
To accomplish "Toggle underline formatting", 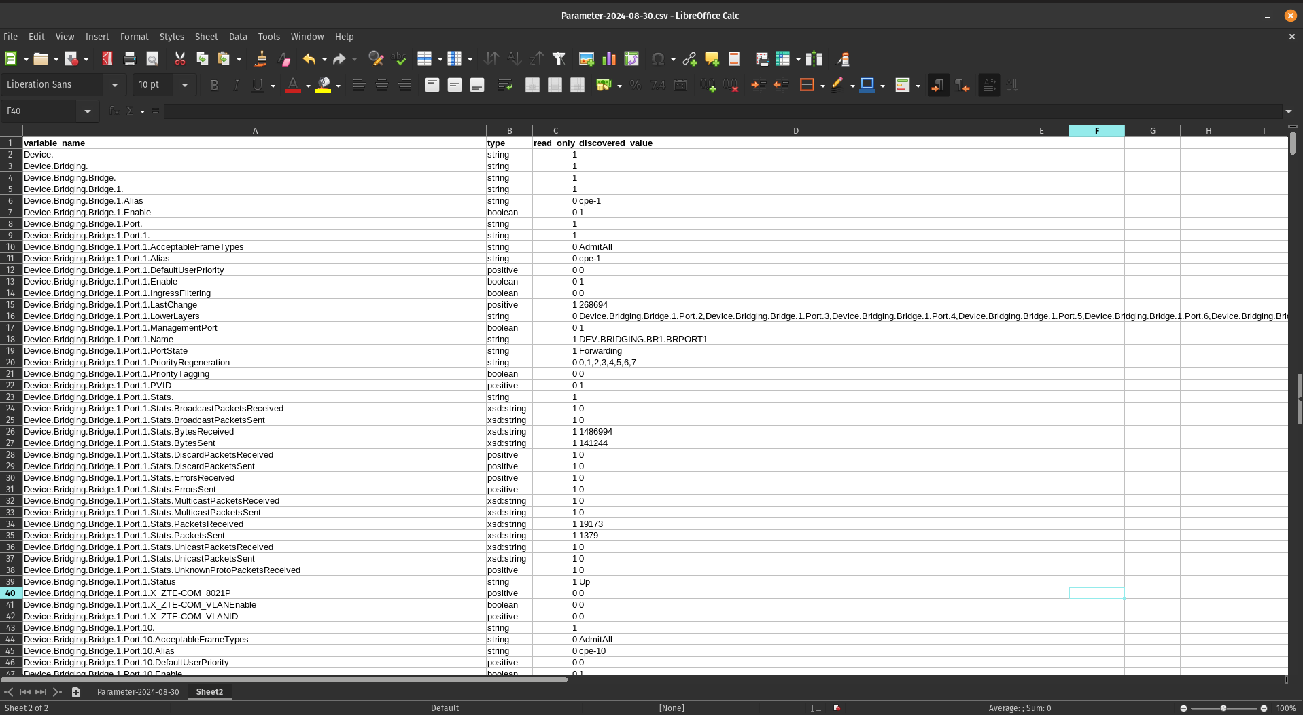I will [x=258, y=85].
